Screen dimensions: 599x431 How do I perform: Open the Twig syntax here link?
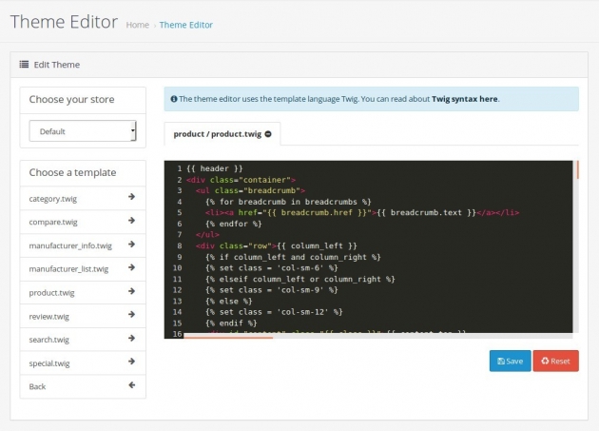point(465,99)
